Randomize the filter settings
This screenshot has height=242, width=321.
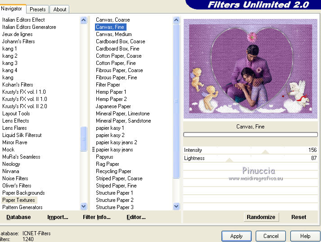[x=261, y=217]
